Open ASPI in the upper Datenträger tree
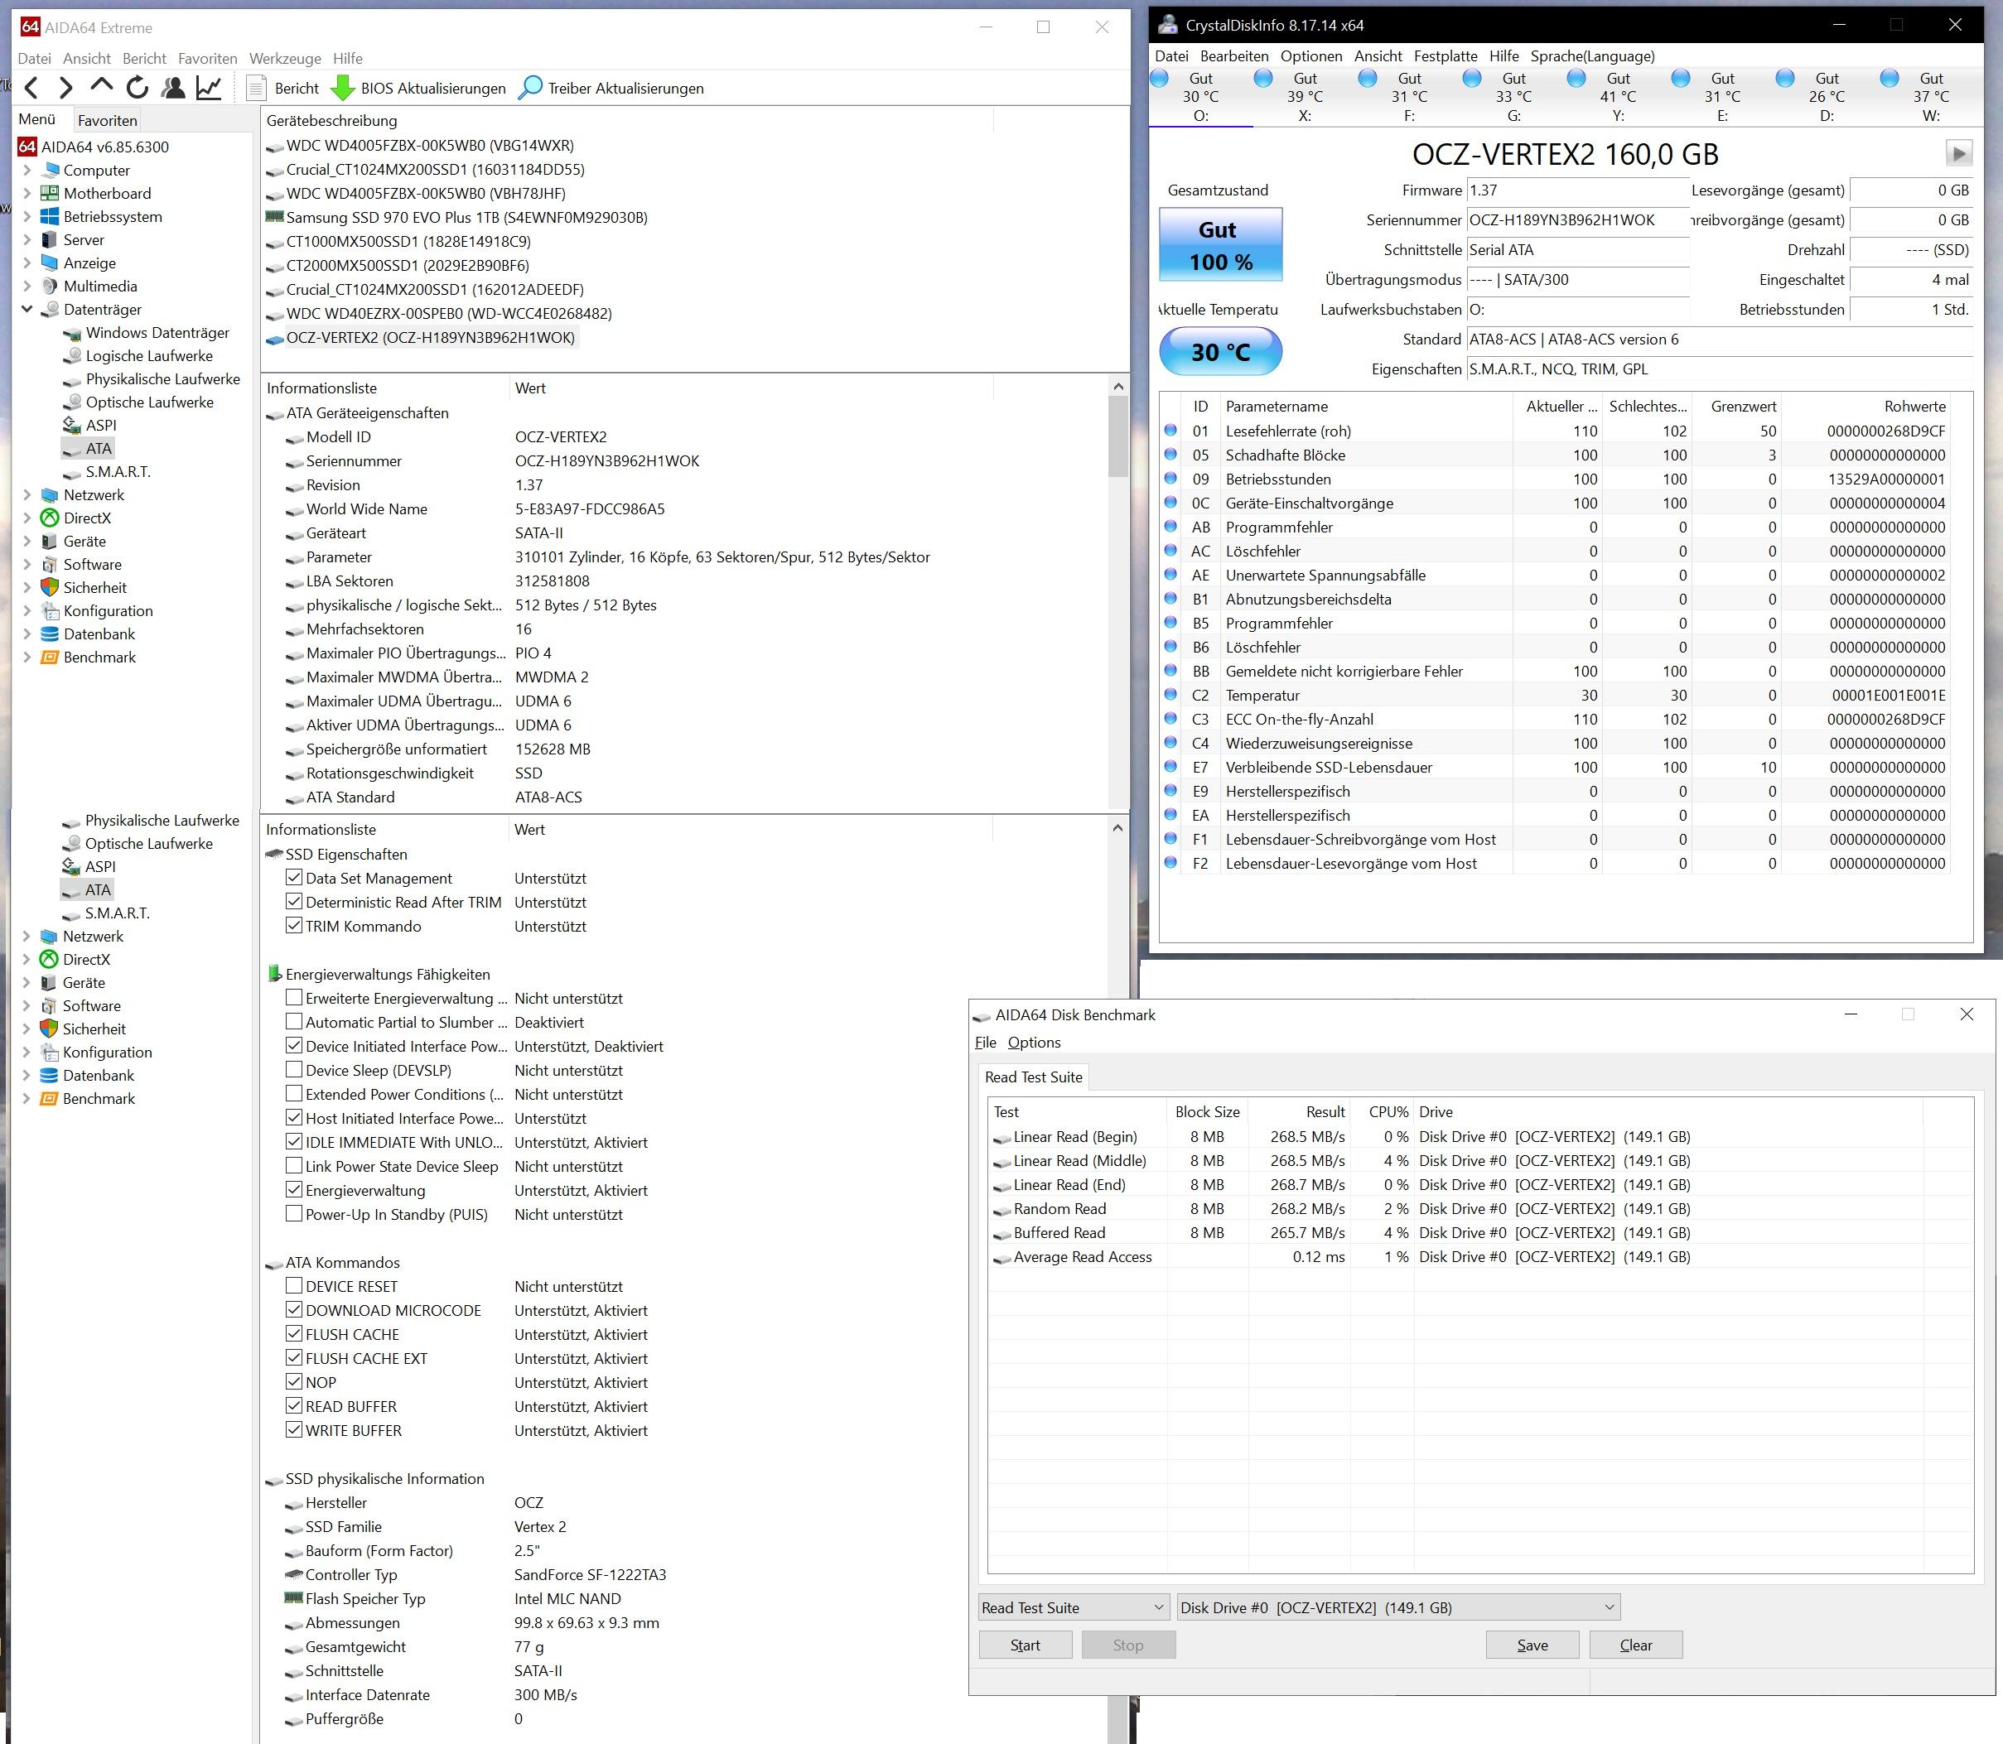This screenshot has height=1744, width=2003. 100,426
